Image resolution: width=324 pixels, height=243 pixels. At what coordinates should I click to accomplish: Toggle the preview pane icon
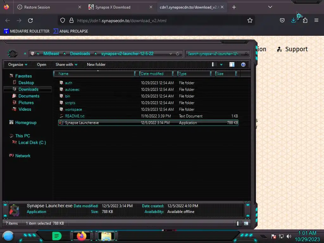(x=232, y=65)
